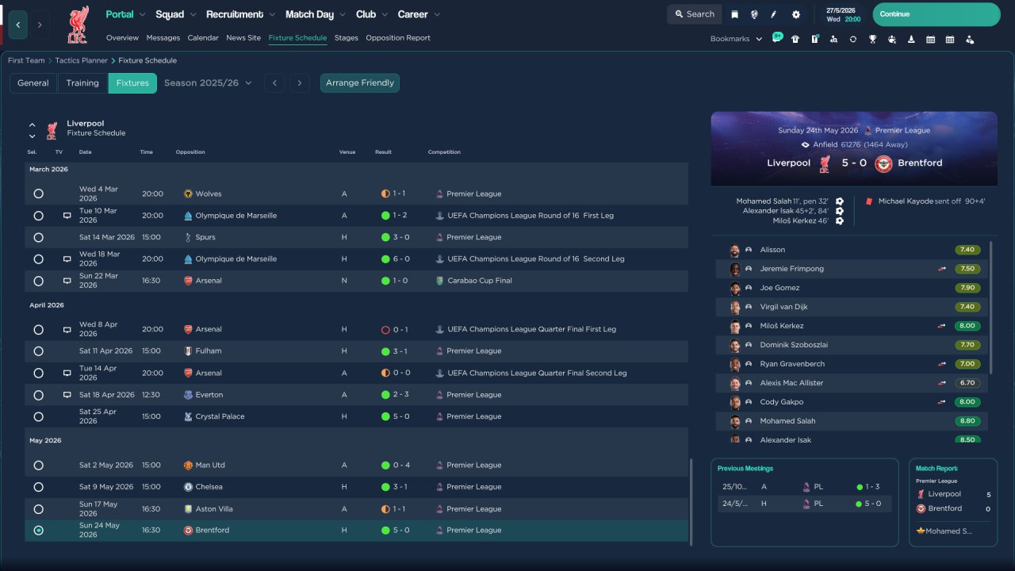Open the Season 2025/26 dropdown
Image resolution: width=1015 pixels, height=571 pixels.
click(208, 83)
